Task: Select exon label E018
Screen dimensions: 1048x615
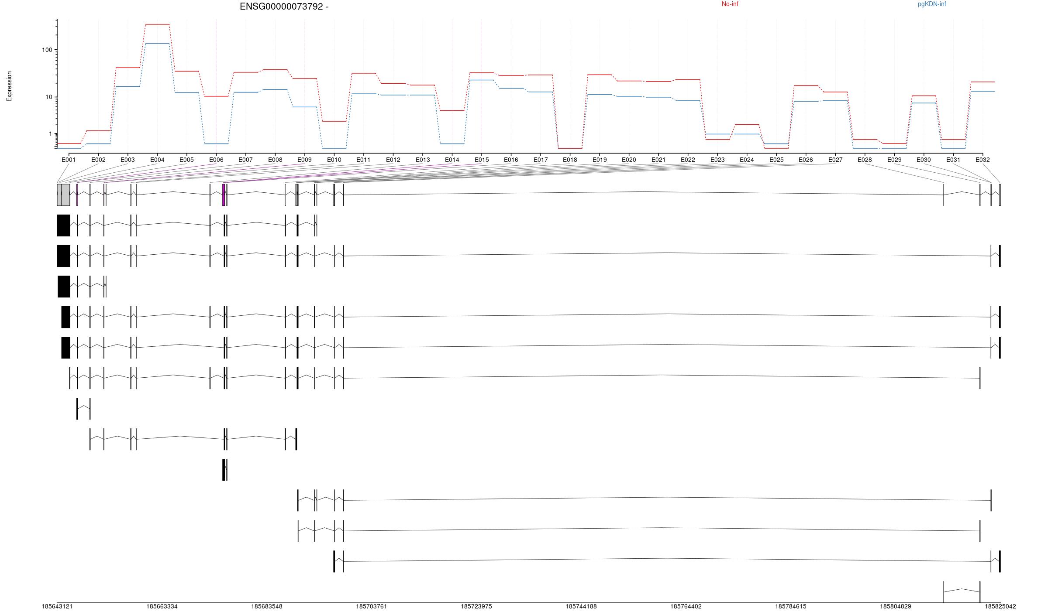Action: 570,160
